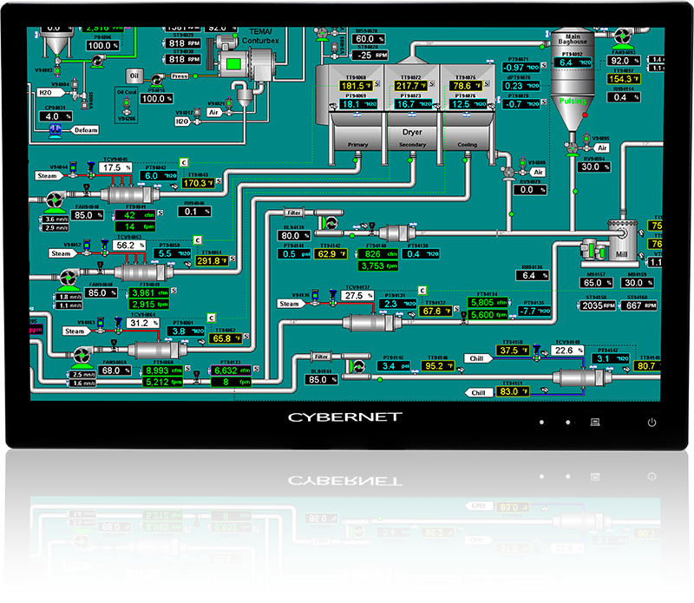Select the blower icon above the 80.0 % reading

(330, 223)
